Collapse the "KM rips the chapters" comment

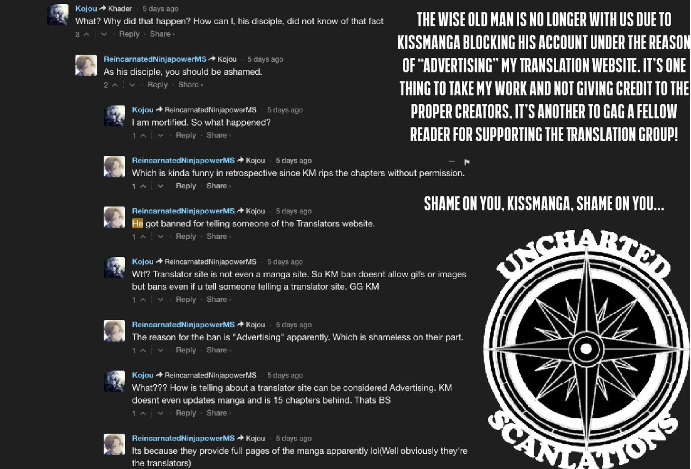pyautogui.click(x=451, y=162)
